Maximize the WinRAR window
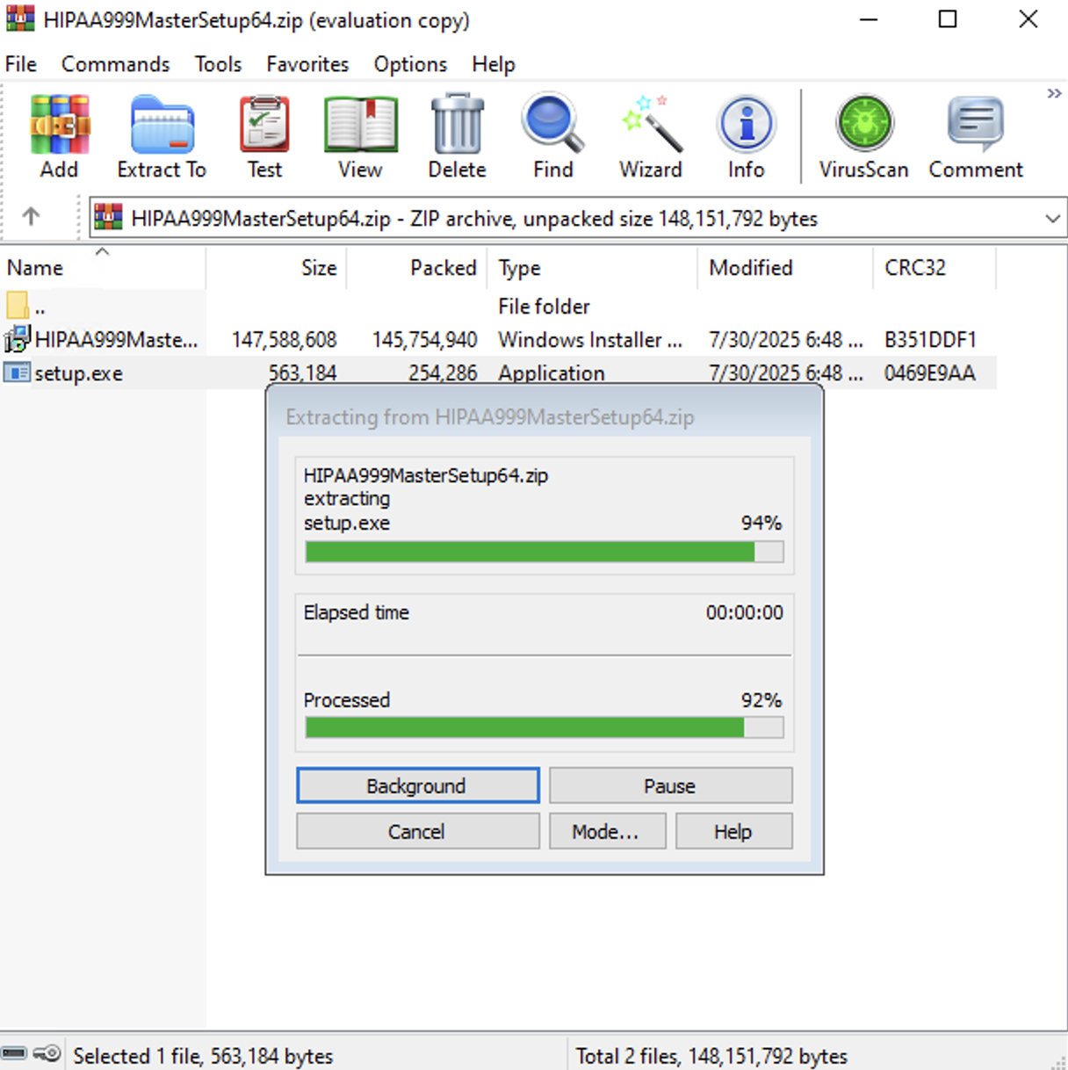The height and width of the screenshot is (1070, 1068). click(948, 19)
